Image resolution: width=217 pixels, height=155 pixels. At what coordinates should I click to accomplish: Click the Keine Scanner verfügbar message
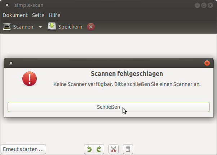coord(127,84)
